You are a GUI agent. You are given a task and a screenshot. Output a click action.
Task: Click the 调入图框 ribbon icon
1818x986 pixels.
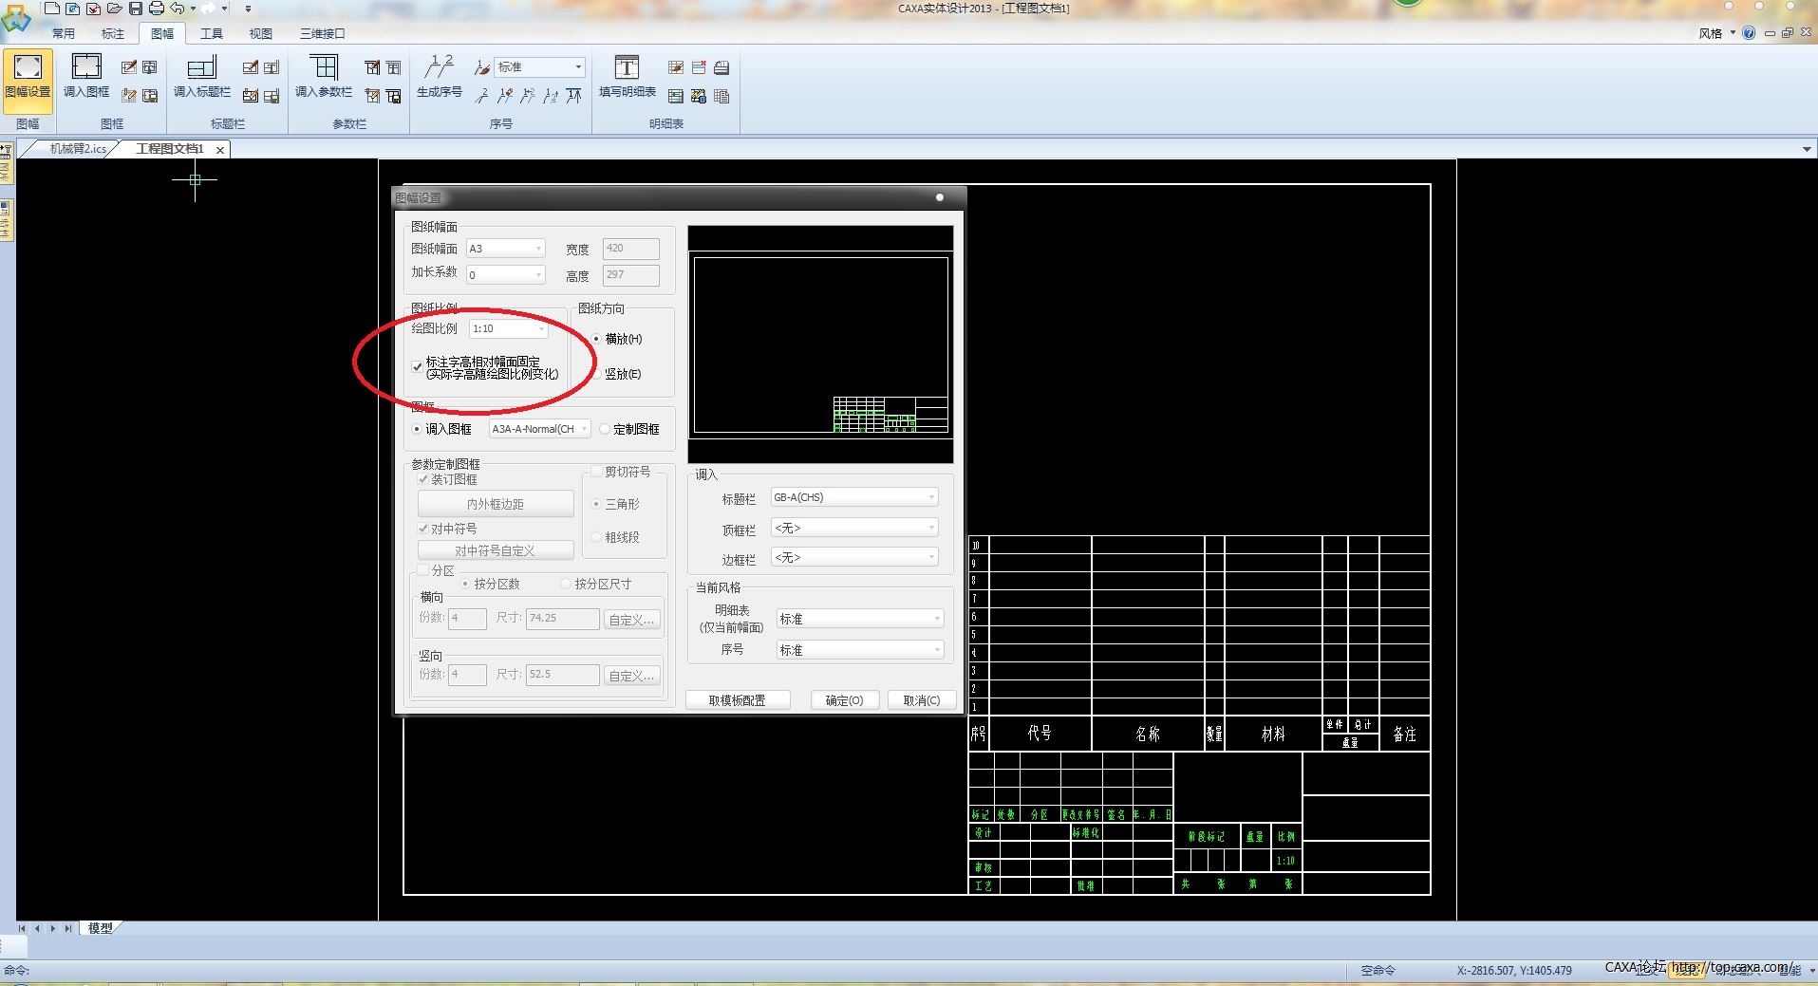pos(86,76)
